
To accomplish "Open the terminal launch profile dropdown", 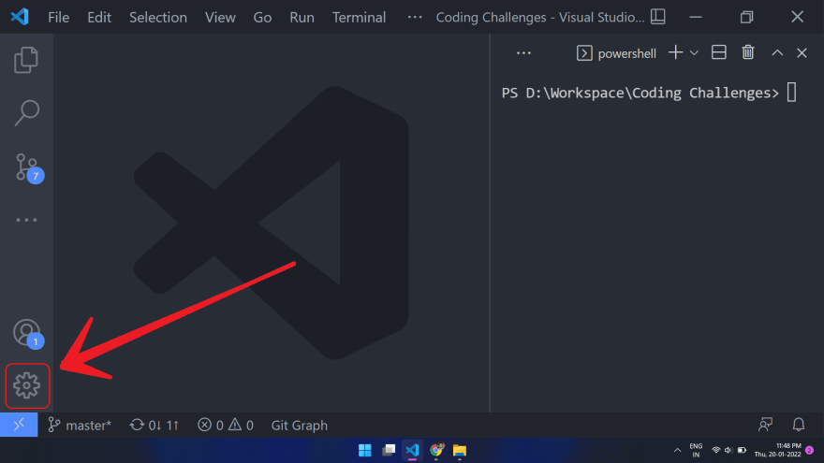I will 694,53.
